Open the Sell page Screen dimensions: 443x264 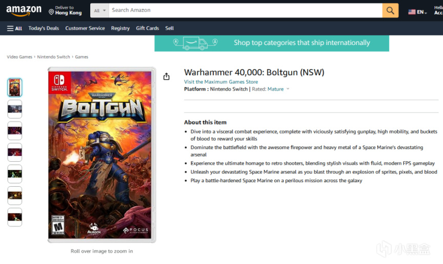(x=169, y=28)
